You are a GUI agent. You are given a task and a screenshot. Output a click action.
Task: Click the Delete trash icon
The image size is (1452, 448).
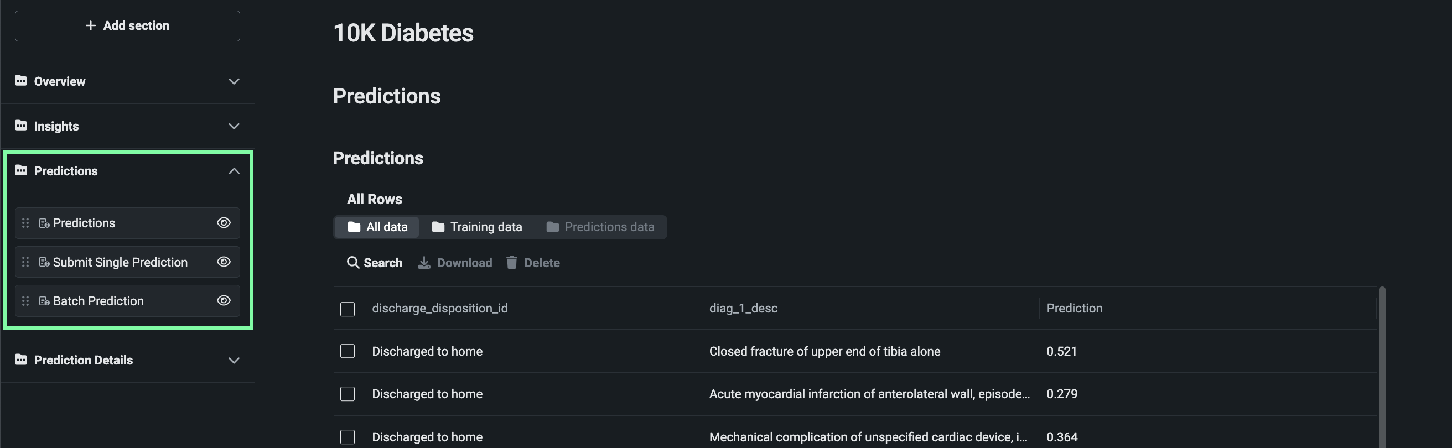[512, 263]
